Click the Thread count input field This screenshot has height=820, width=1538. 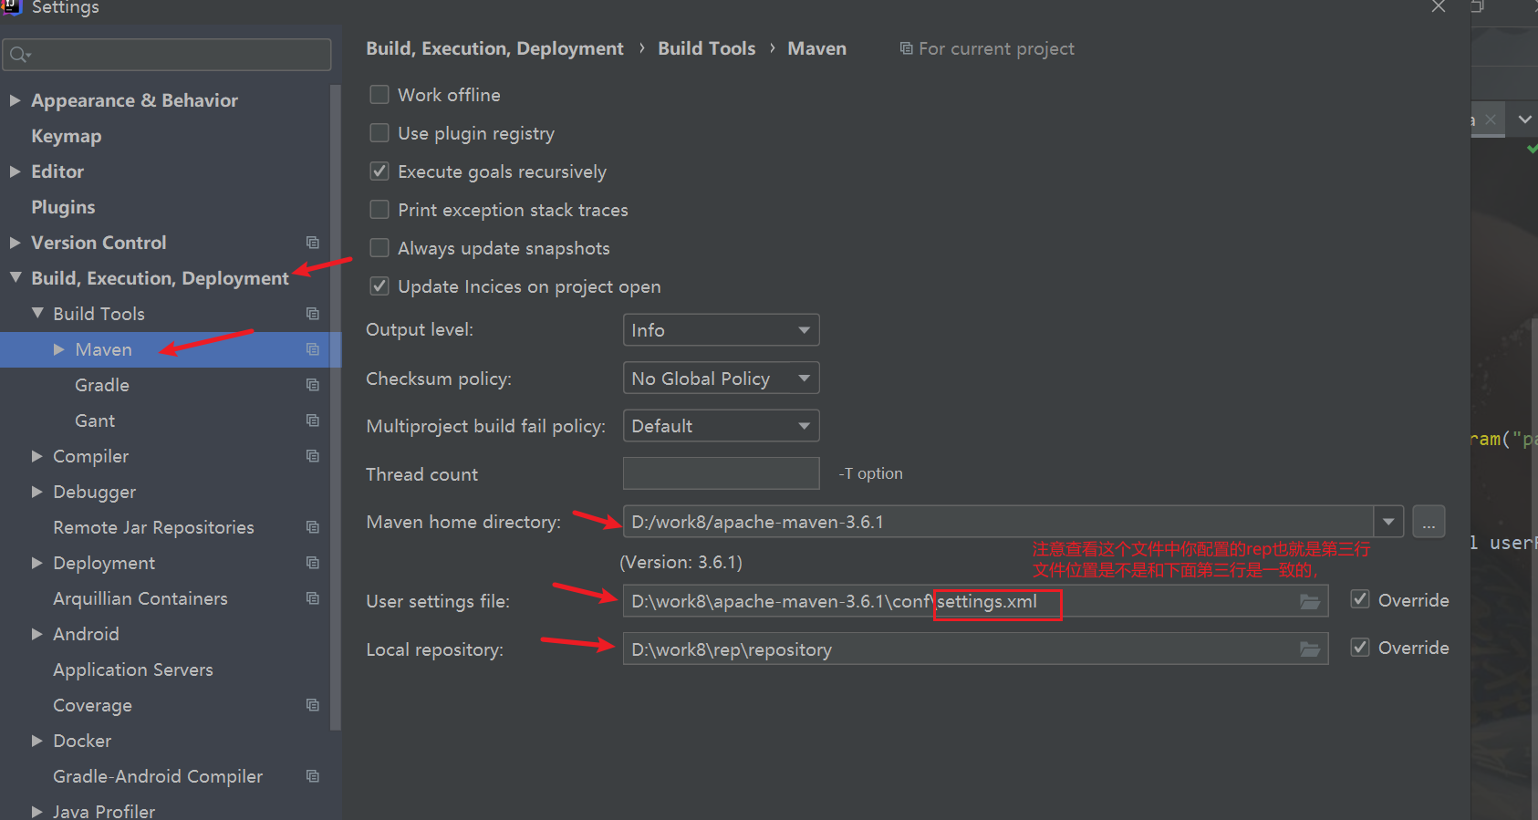[721, 473]
